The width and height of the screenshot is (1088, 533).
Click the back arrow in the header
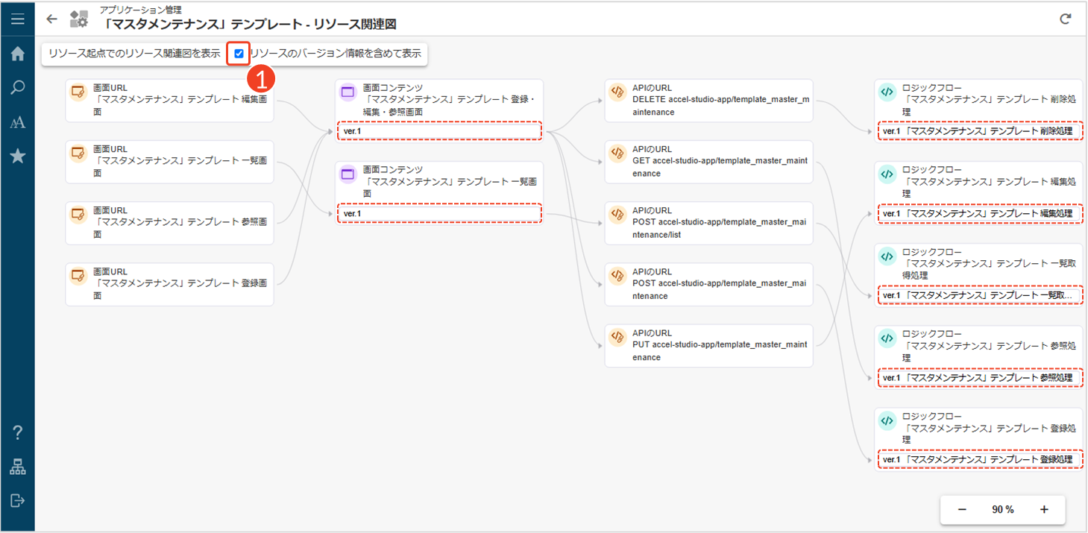pyautogui.click(x=51, y=19)
